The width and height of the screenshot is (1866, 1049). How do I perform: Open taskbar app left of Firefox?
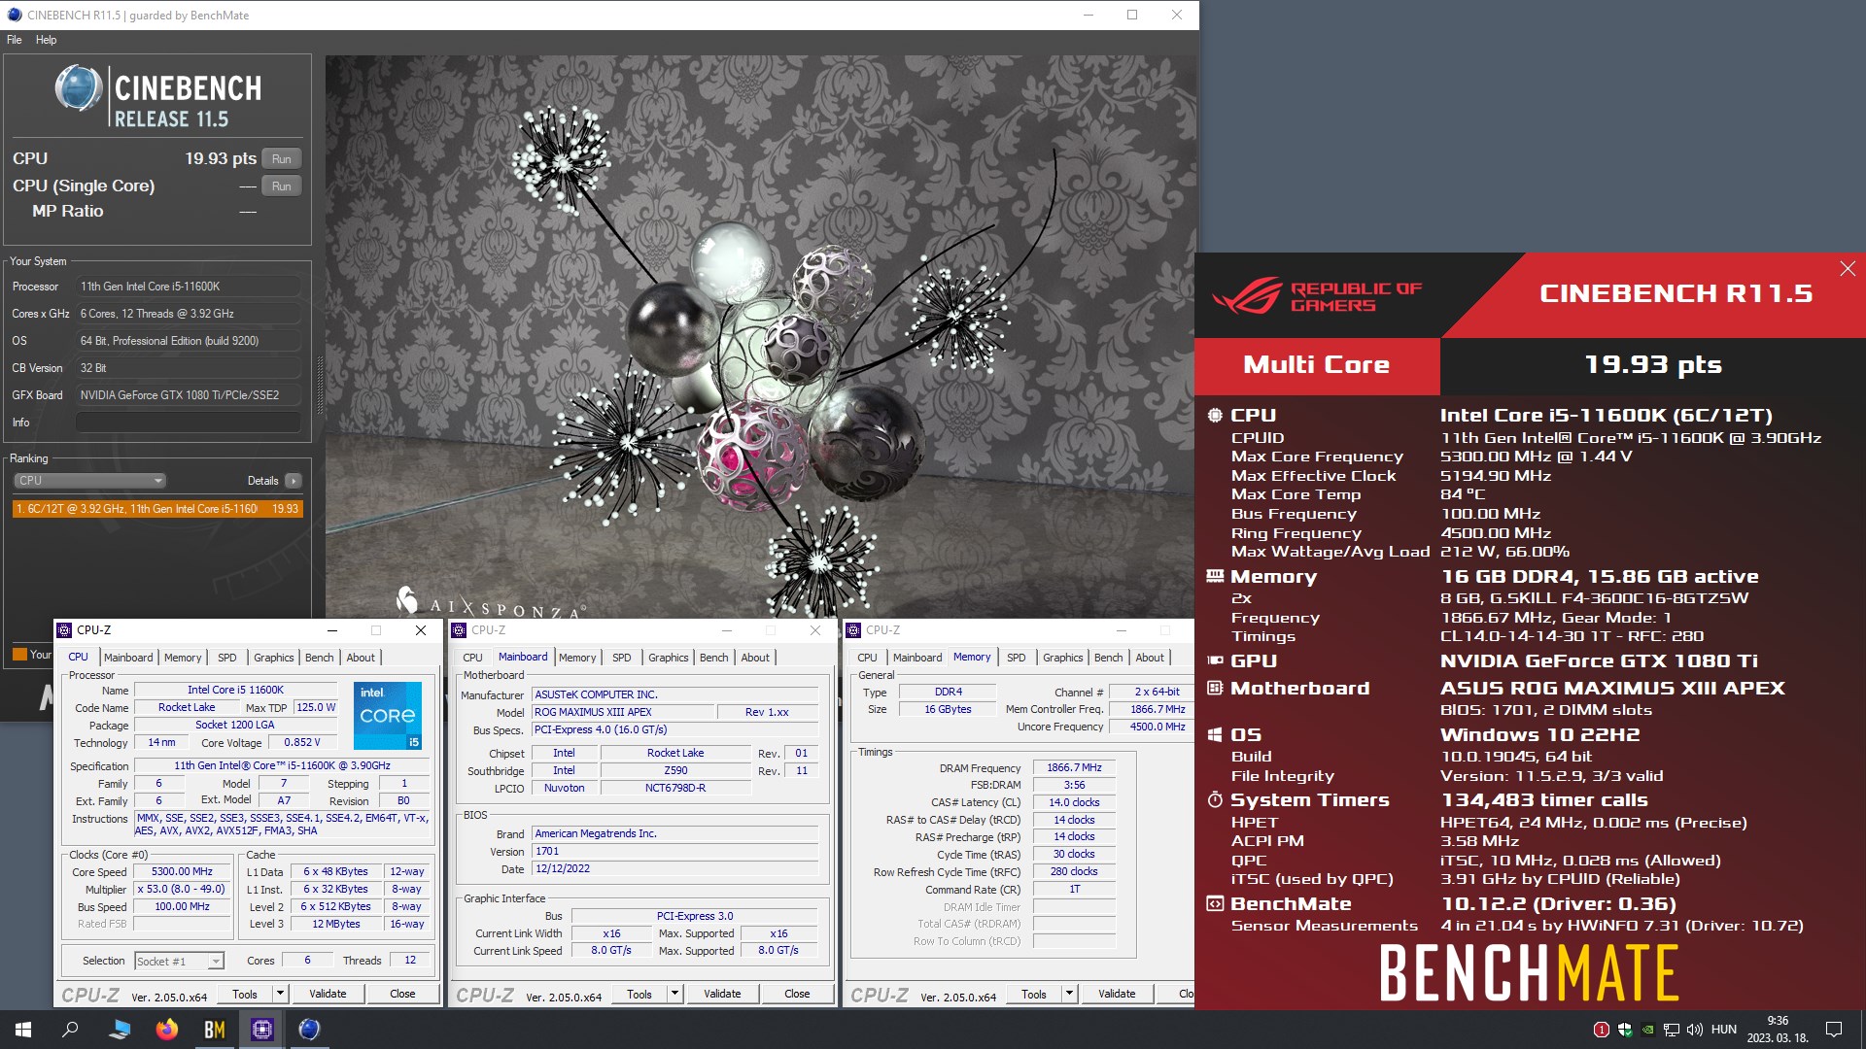120,1030
